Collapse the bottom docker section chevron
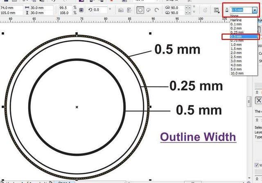Viewport: 262px width, 183px height. point(257,179)
